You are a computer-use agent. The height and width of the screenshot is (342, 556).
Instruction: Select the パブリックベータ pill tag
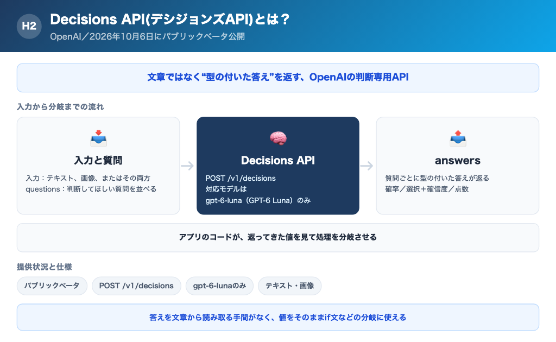click(x=52, y=286)
